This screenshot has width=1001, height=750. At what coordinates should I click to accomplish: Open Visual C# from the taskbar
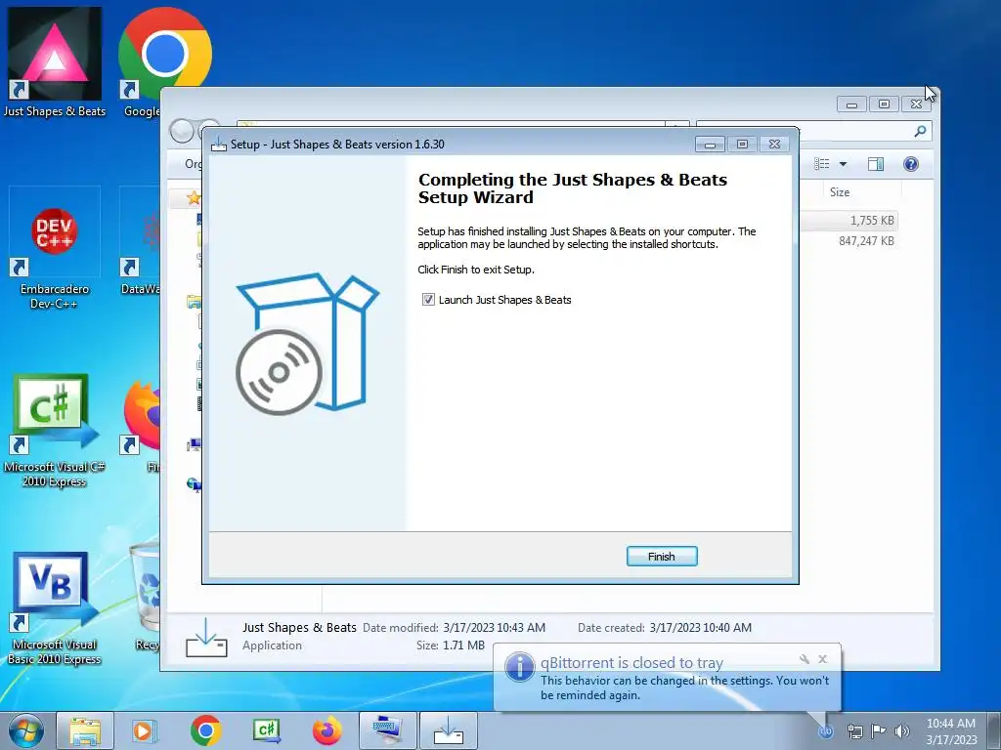point(266,730)
